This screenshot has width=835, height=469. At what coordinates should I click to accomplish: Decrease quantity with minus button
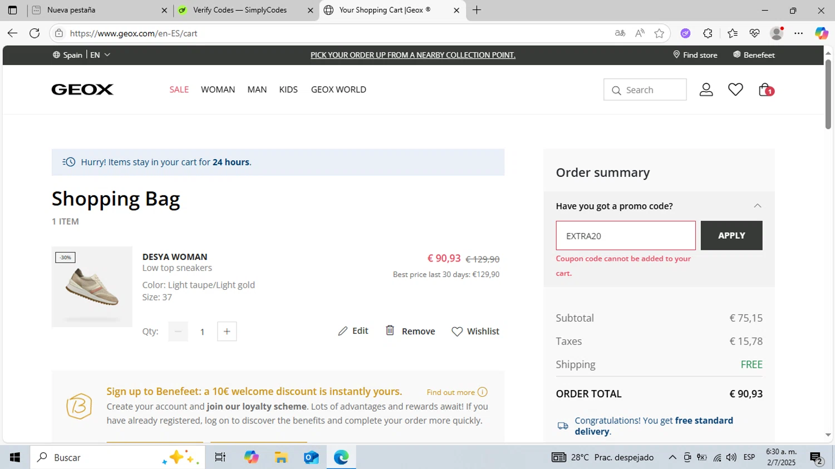(x=178, y=332)
